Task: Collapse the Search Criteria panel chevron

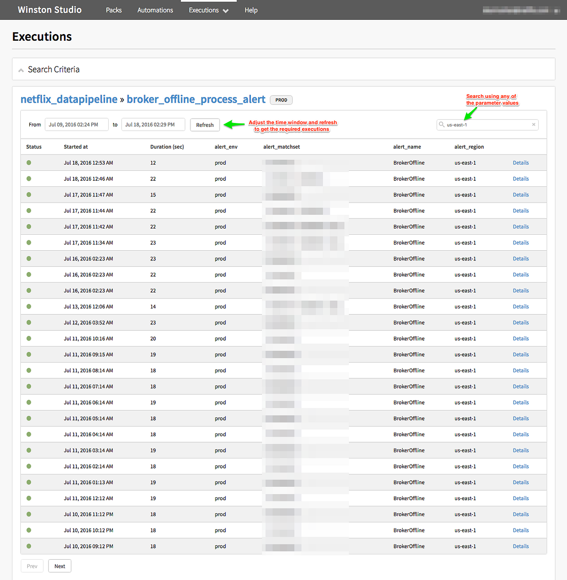Action: pos(21,70)
